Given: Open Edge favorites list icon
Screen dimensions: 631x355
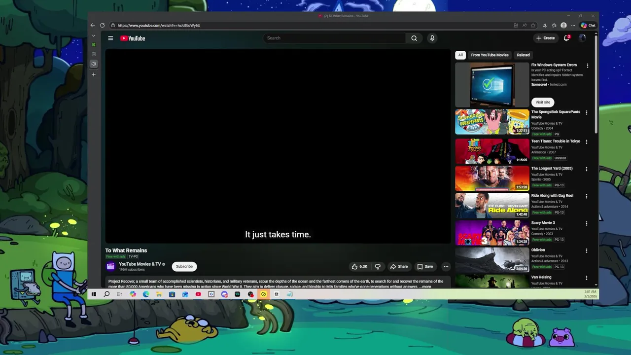Looking at the screenshot, I should [x=554, y=25].
